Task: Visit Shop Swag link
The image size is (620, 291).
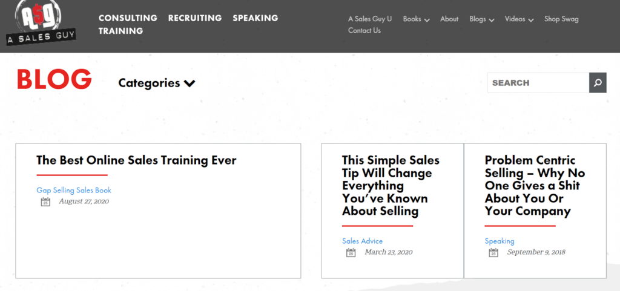Action: (561, 19)
